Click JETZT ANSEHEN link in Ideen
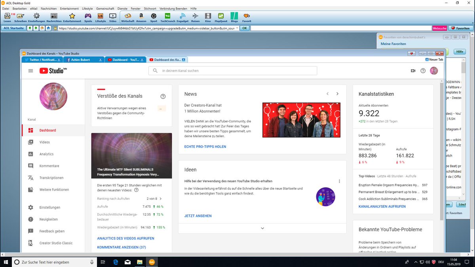The height and width of the screenshot is (267, 475). [198, 216]
